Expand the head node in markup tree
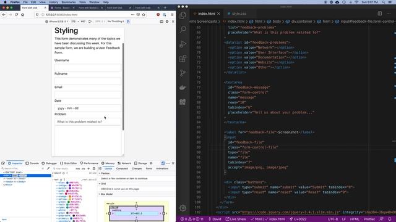 pyautogui.click(x=4, y=178)
